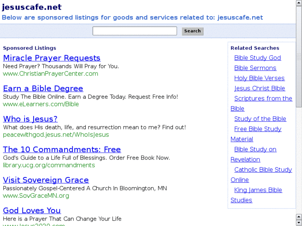Screen dimensions: 302x226
Task: Click the bottom scroll down arrow
Action: coord(299,223)
